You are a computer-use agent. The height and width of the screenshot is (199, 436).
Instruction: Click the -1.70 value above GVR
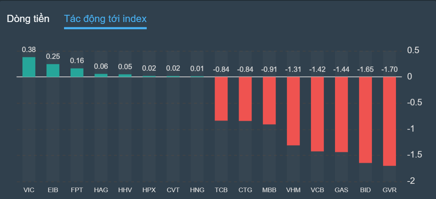tap(389, 69)
